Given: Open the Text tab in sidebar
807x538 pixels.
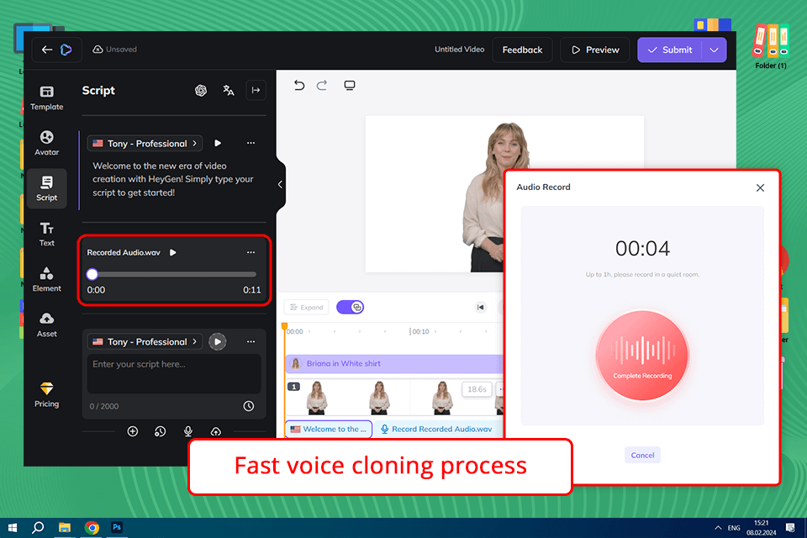Looking at the screenshot, I should 47,234.
